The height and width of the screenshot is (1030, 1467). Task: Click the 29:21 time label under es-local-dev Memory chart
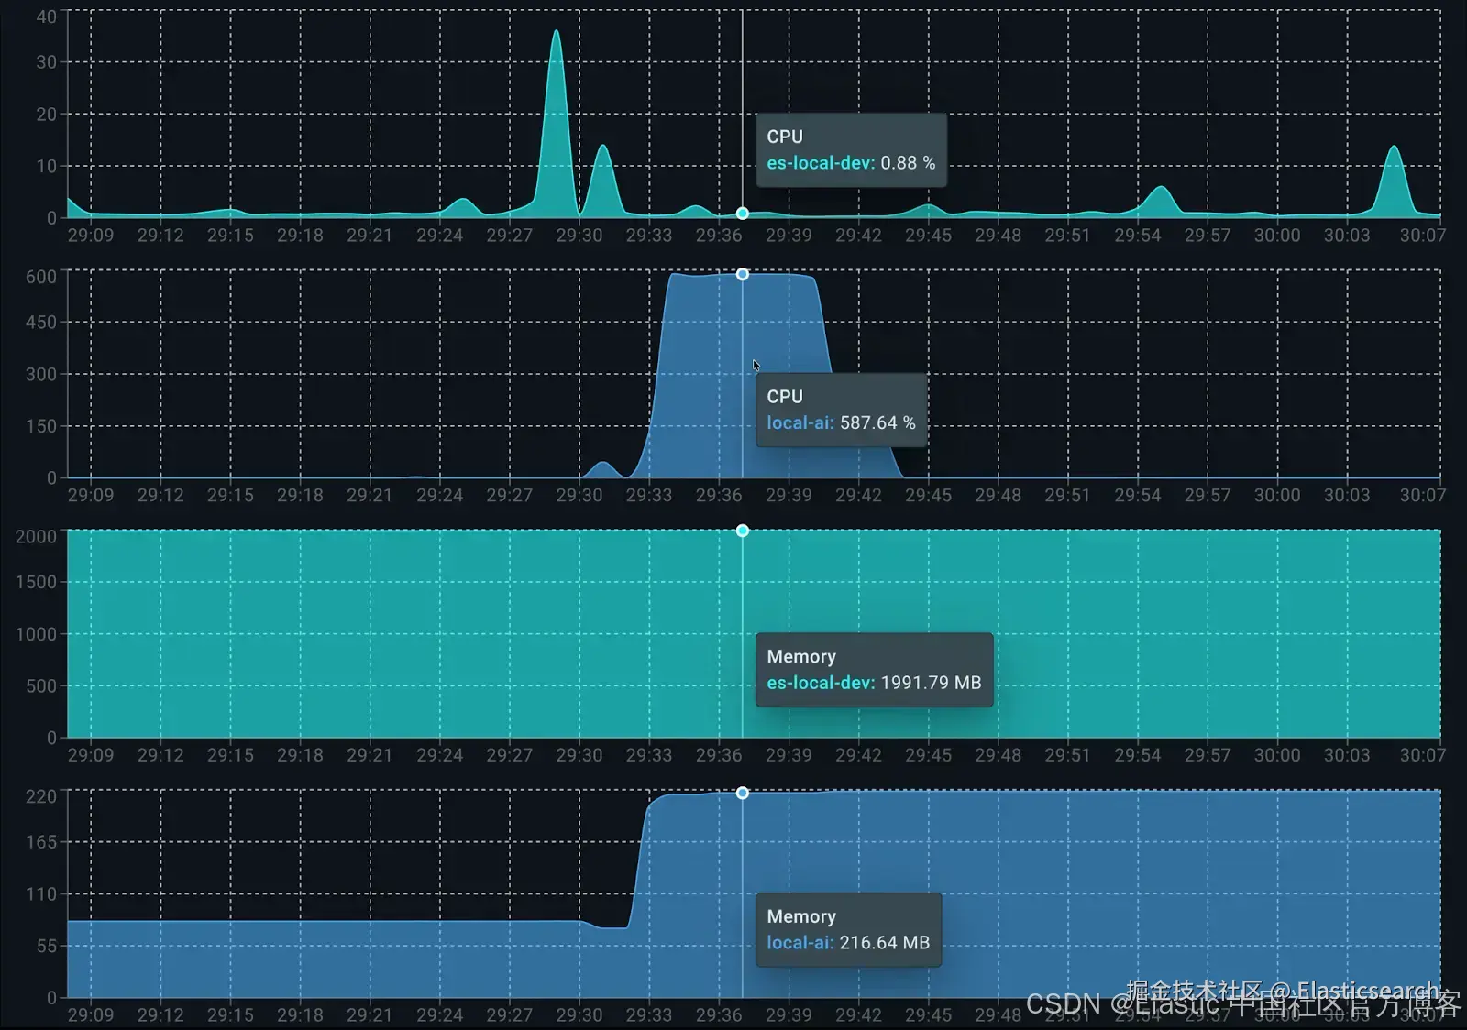point(370,755)
